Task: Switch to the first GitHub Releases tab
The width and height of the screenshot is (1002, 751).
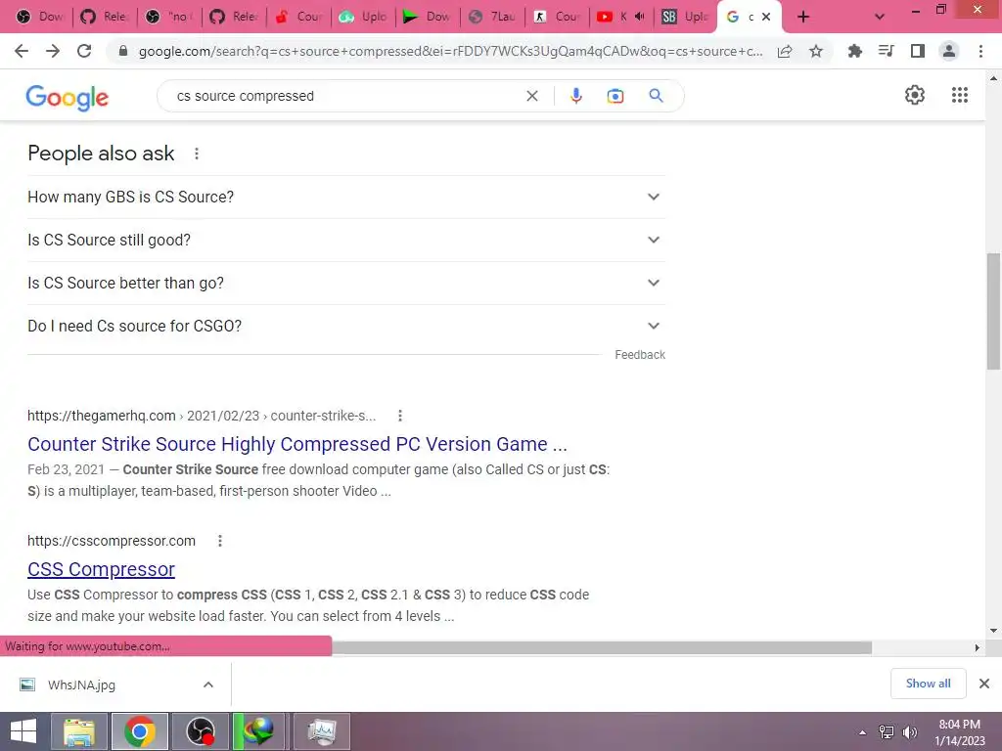Action: point(105,17)
